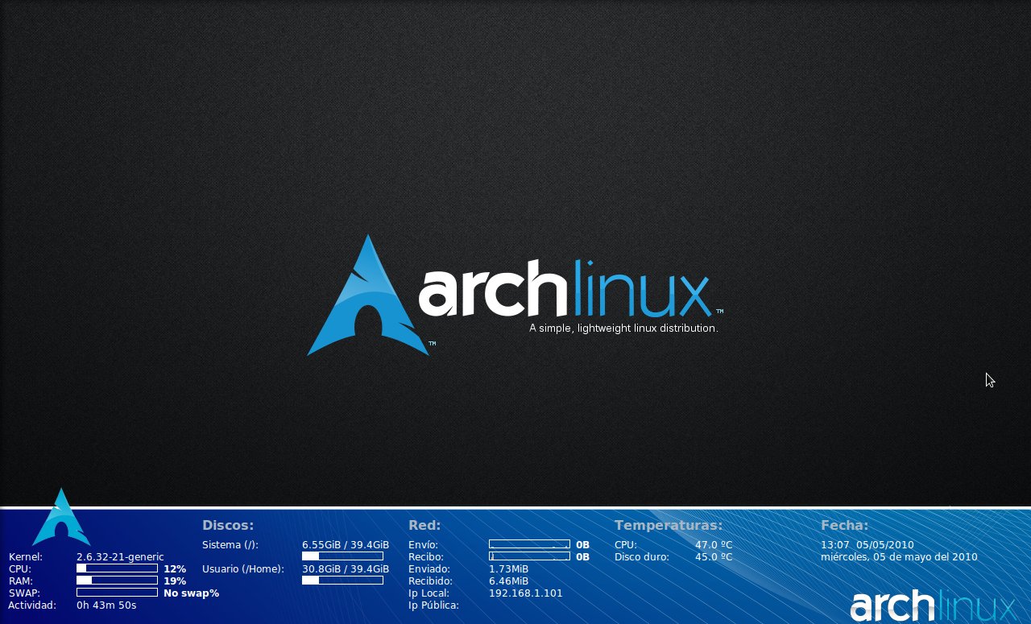Viewport: 1031px width, 624px height.
Task: Click the uptime value 0h 43m 50s
Action: coord(106,605)
